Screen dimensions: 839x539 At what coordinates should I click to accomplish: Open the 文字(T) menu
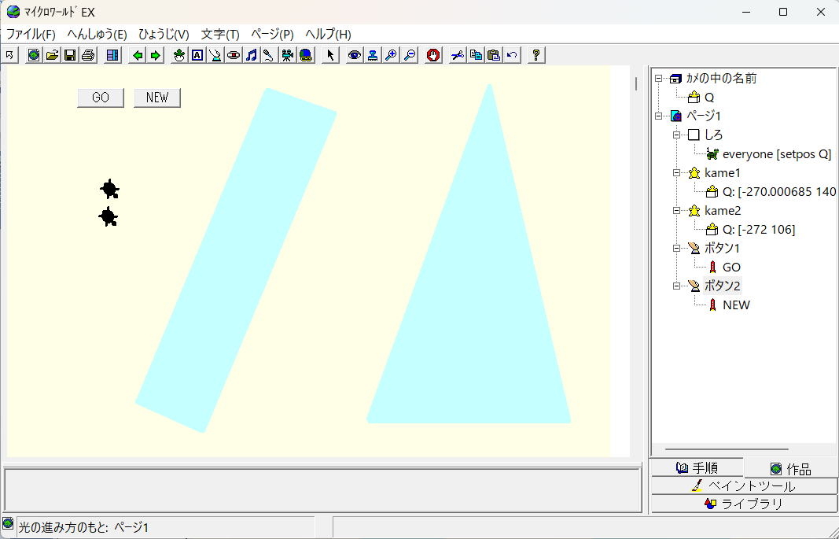220,35
